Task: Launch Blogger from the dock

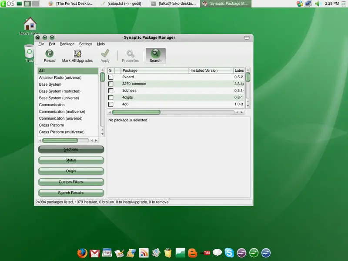Action: (x=192, y=253)
